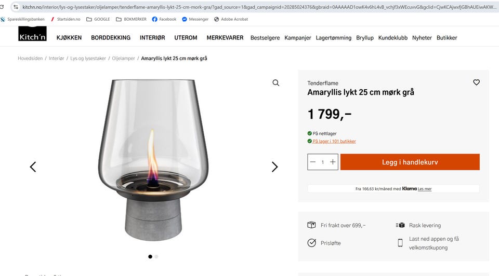Image resolution: width=499 pixels, height=276 pixels.
Task: Add product to favorites with heart icon
Action: (476, 82)
